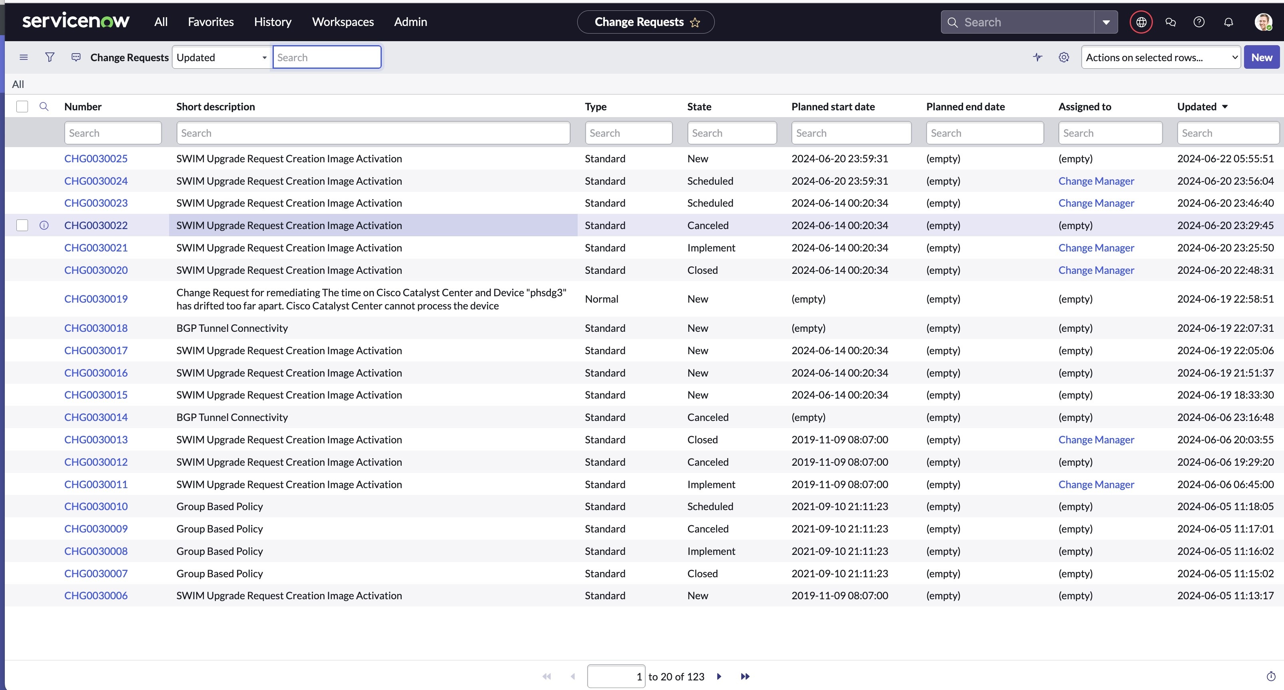Click the list activity comments icon
1284x690 pixels.
coord(76,57)
